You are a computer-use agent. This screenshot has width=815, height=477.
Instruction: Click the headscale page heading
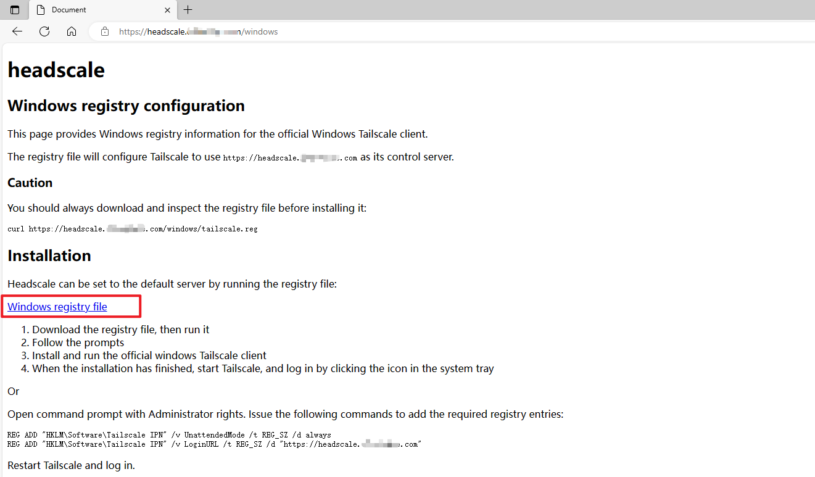56,70
